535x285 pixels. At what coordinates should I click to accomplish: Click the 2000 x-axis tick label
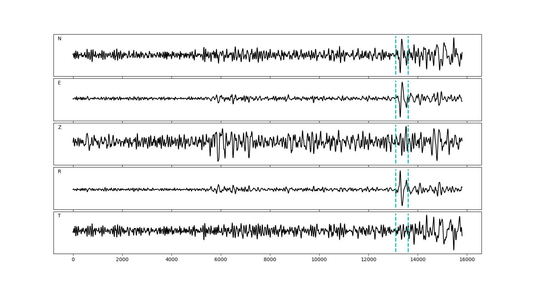[x=122, y=260]
